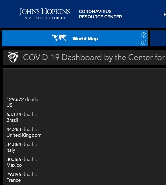The width and height of the screenshot is (166, 185).
Task: Select the France deaths entry
Action: [84, 177]
